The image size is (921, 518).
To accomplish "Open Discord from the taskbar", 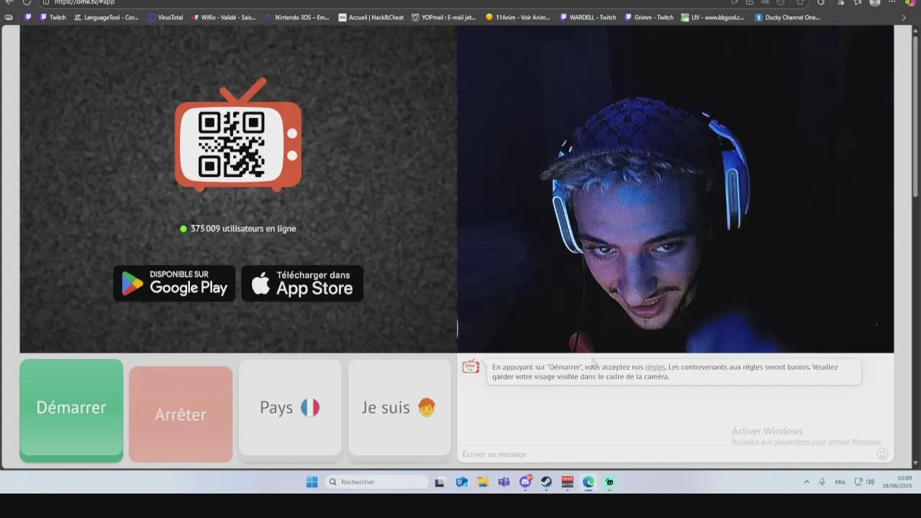I will (525, 482).
